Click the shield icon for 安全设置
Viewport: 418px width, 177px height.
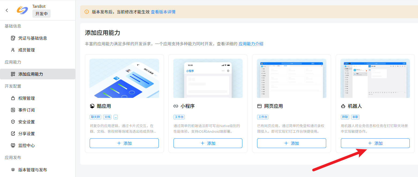13,122
